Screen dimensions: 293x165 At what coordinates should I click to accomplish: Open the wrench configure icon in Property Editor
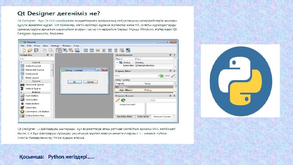[173, 76]
